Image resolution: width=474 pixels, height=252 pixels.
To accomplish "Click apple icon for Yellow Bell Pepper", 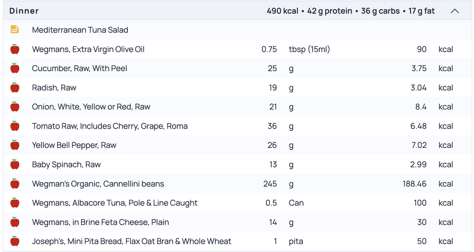I will tap(15, 145).
